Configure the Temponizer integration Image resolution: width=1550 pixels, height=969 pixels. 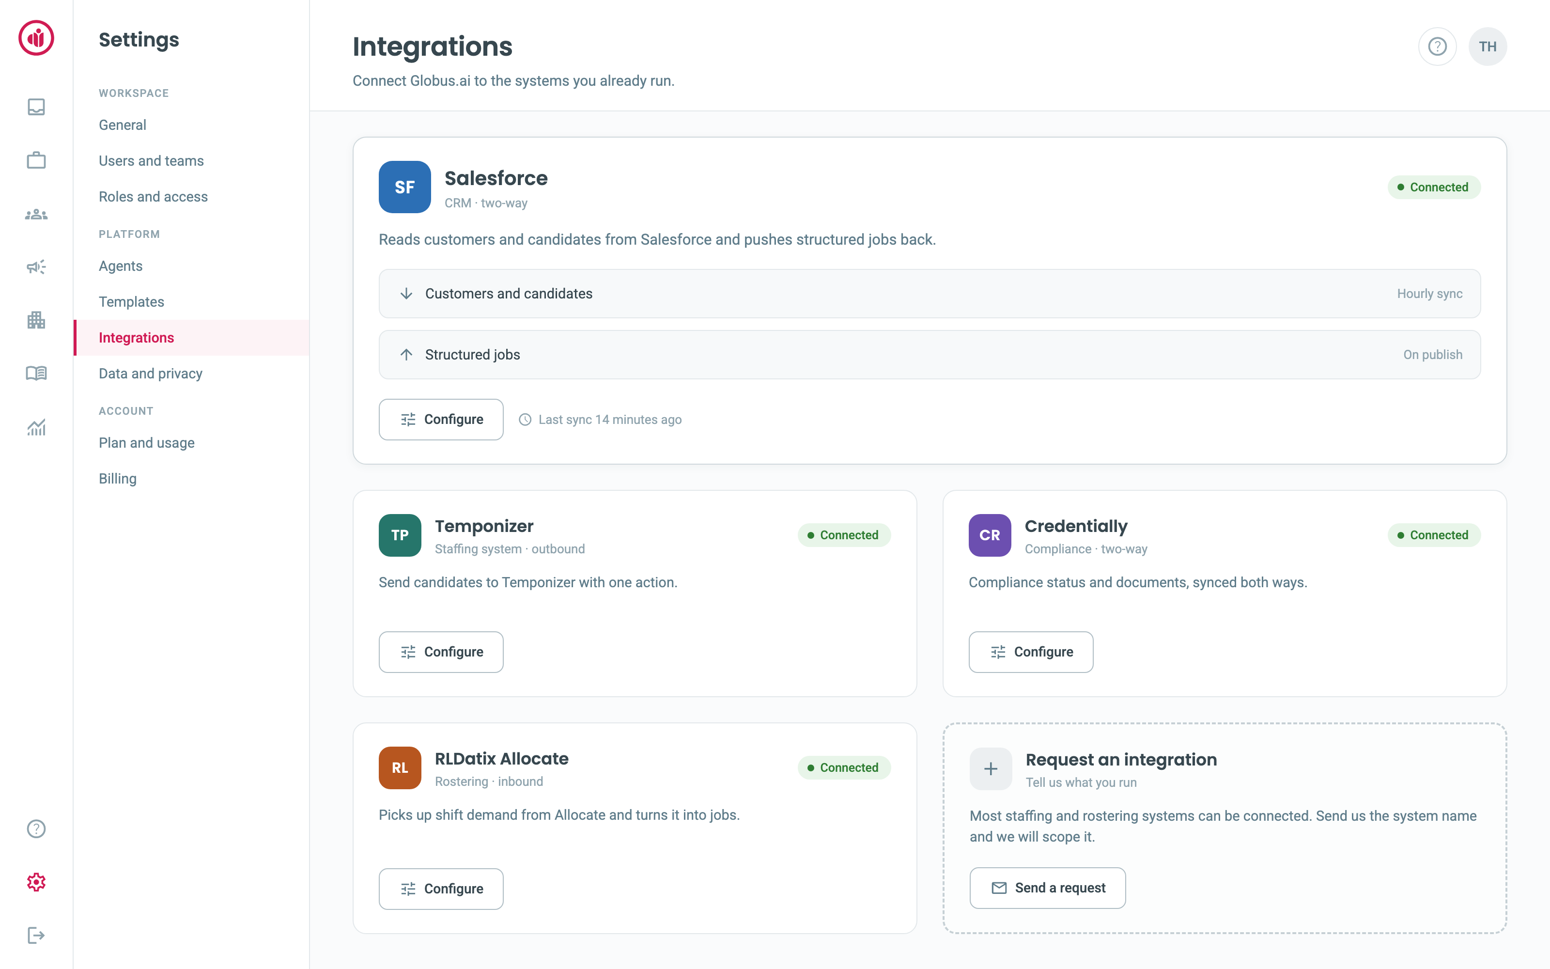coord(441,652)
